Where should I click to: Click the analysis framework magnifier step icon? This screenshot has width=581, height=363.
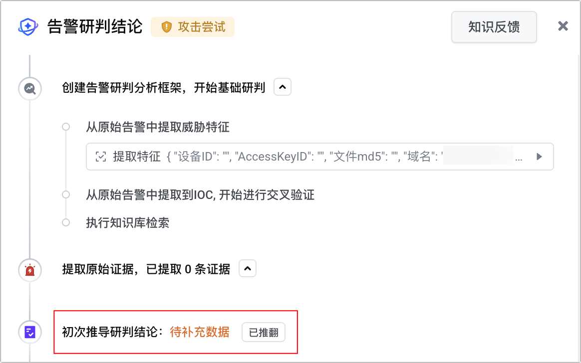[x=30, y=89]
